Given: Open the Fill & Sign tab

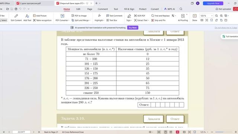Looking at the screenshot, I should [x=129, y=9].
